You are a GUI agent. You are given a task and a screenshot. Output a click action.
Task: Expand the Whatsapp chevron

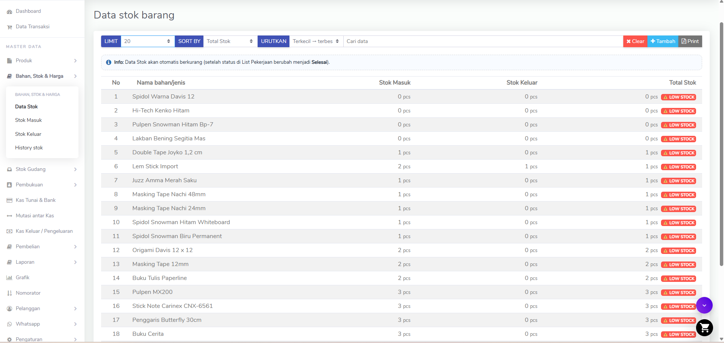pyautogui.click(x=75, y=324)
